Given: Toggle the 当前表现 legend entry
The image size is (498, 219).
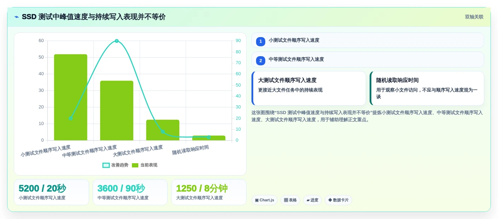Looking at the screenshot, I should click(144, 165).
